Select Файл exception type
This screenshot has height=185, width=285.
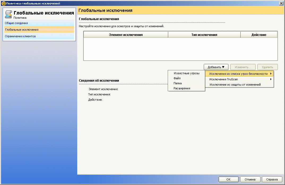tap(187, 78)
